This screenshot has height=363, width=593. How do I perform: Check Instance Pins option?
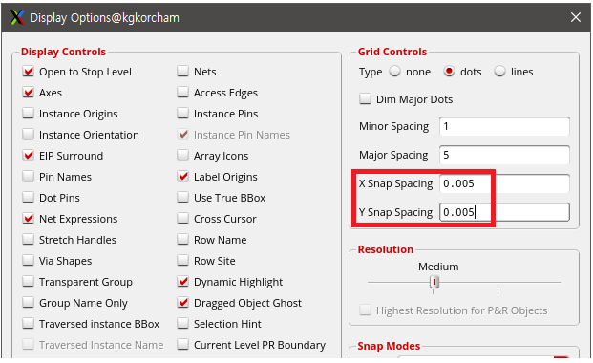[183, 113]
